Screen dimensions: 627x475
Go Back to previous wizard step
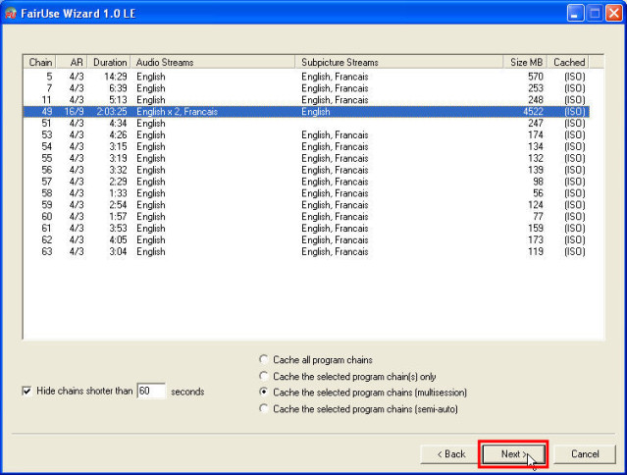tap(444, 454)
